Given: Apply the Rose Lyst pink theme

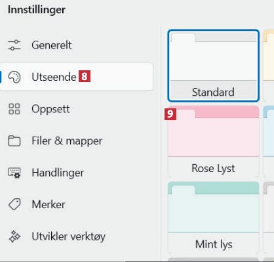Looking at the screenshot, I should 214,142.
